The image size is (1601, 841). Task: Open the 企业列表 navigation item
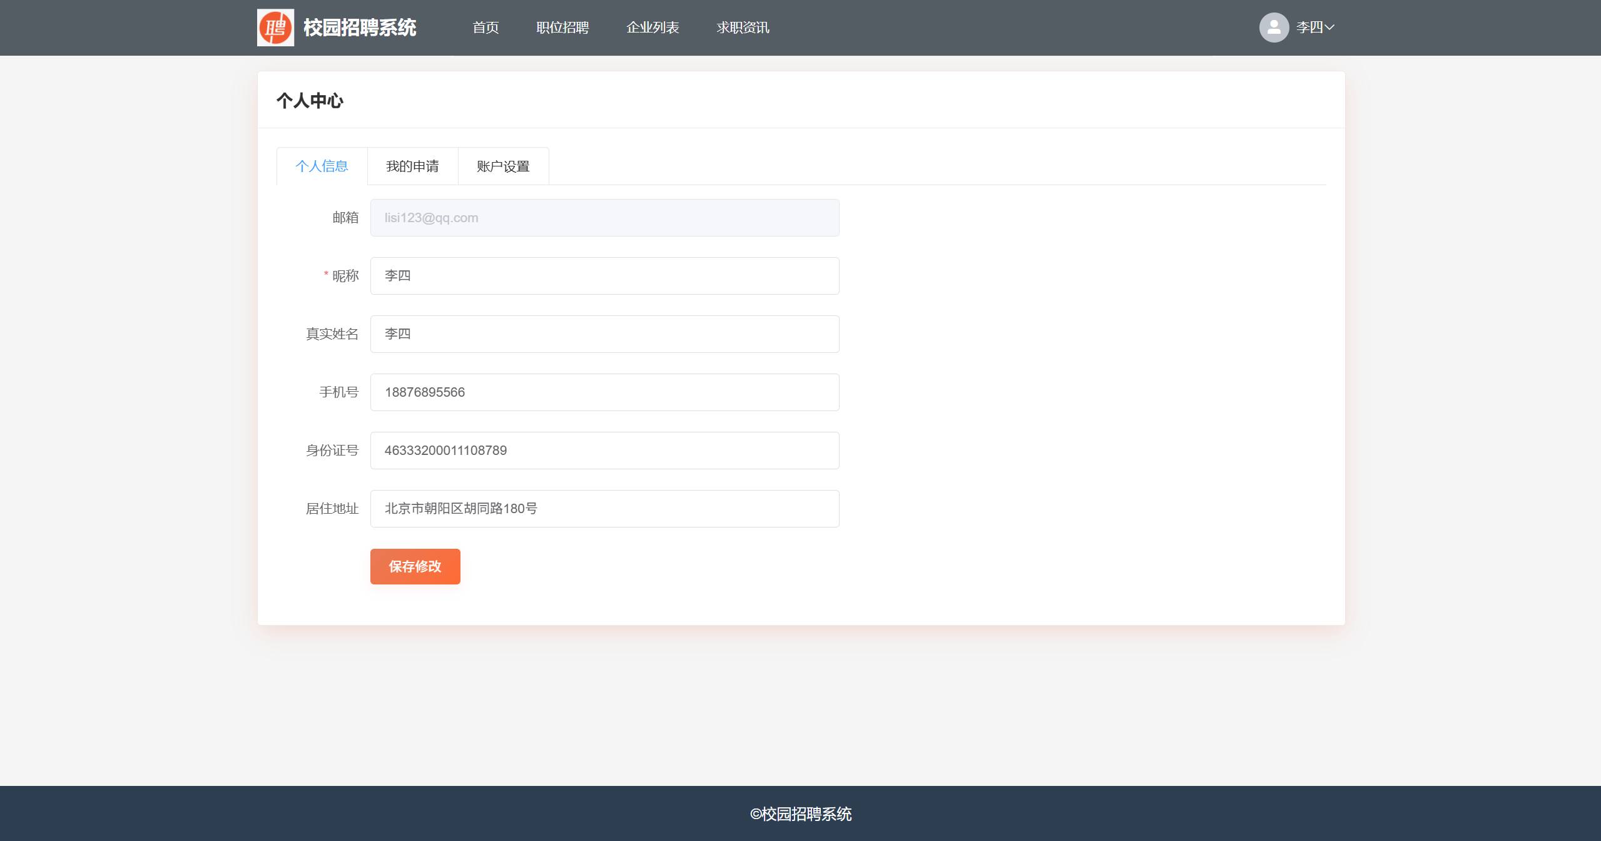[x=653, y=28]
